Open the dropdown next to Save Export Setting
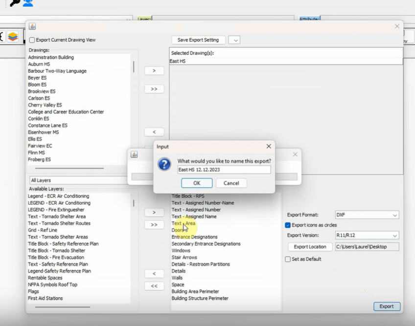This screenshot has width=415, height=326. click(234, 40)
